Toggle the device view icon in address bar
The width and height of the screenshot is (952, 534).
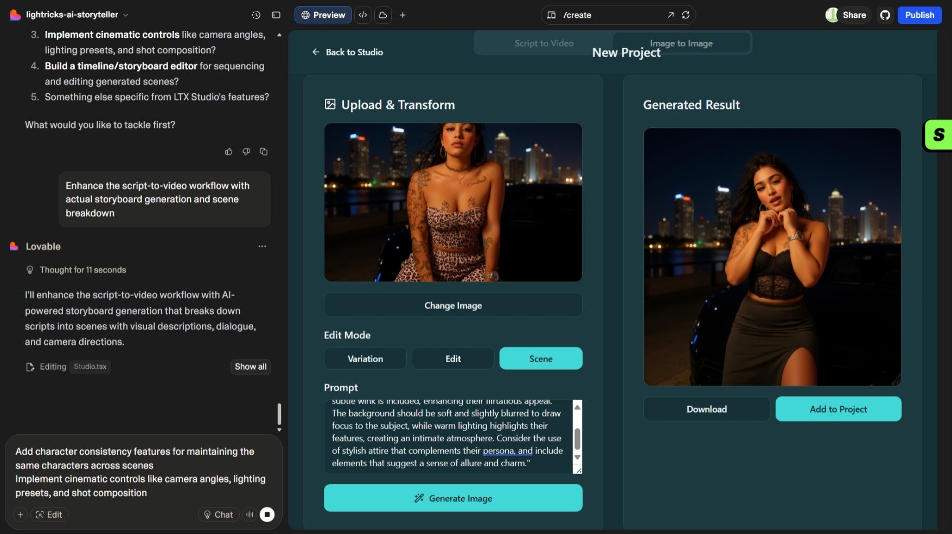click(x=551, y=15)
